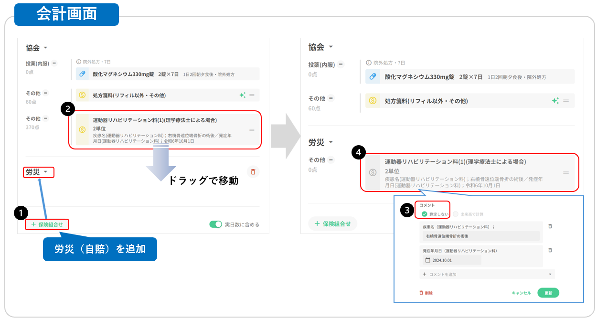The image size is (597, 319).
Task: Click the green 更新 button
Action: tap(548, 293)
